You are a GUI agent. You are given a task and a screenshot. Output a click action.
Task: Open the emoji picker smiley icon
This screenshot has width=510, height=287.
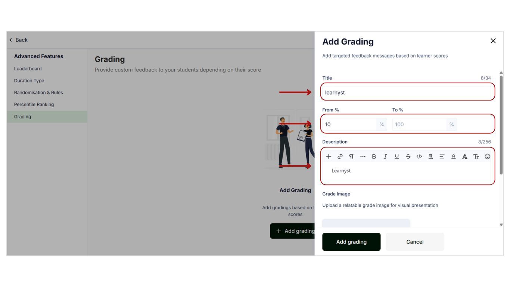(487, 157)
